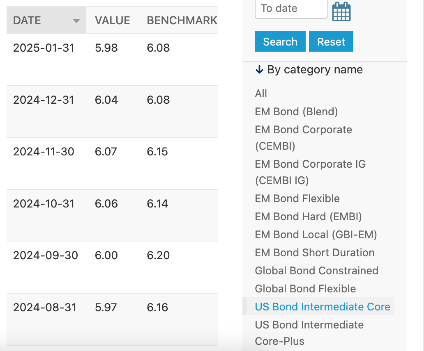The width and height of the screenshot is (424, 351).
Task: Sort table by BENCHMARK column header
Action: tap(182, 21)
